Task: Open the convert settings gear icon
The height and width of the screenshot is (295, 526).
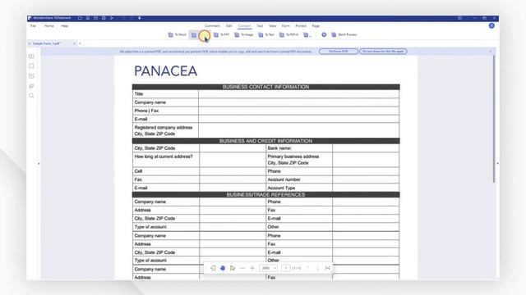Action: pos(324,34)
